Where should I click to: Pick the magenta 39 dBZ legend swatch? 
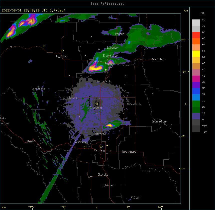196,79
